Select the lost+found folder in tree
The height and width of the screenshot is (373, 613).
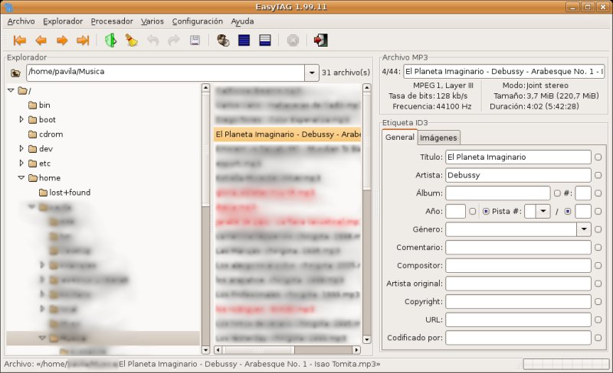click(70, 193)
